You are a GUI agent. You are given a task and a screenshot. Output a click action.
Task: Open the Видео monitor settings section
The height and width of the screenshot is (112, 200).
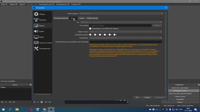tap(36, 37)
